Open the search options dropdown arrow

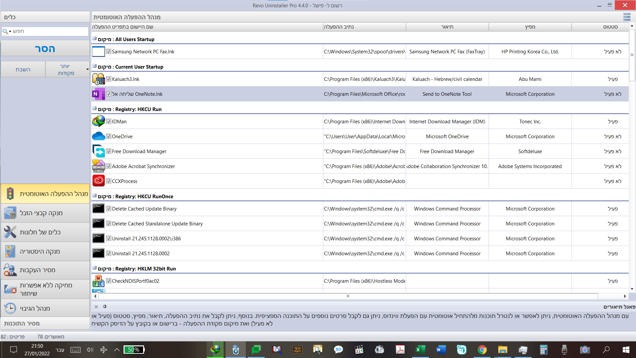coord(10,31)
